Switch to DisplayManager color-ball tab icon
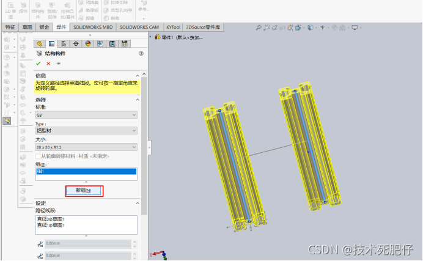The height and width of the screenshot is (261, 423). point(88,43)
